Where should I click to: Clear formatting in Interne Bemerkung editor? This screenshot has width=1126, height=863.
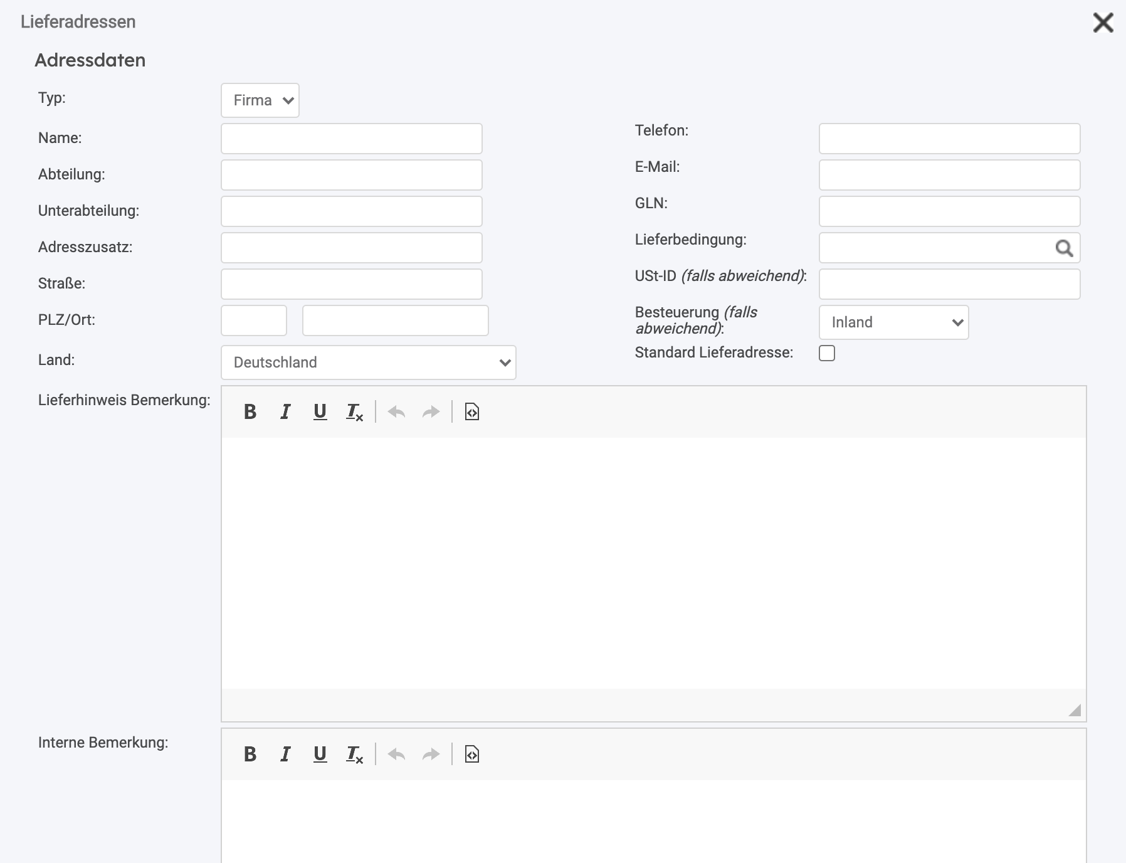[354, 754]
